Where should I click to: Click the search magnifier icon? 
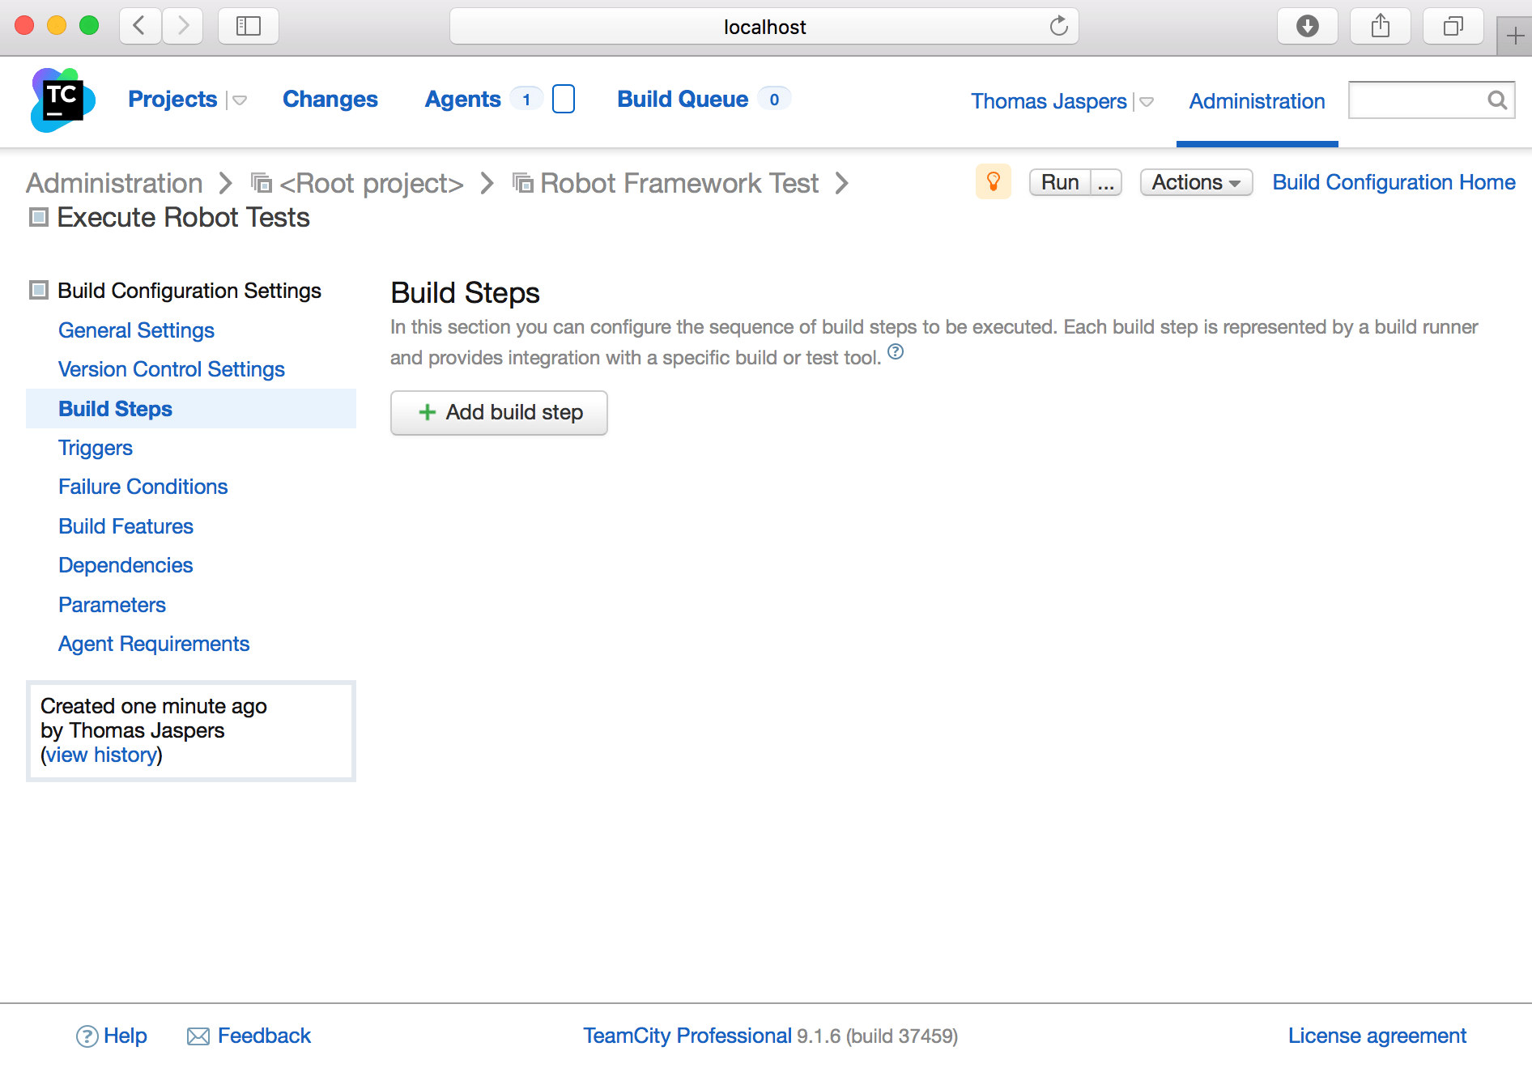(1496, 100)
